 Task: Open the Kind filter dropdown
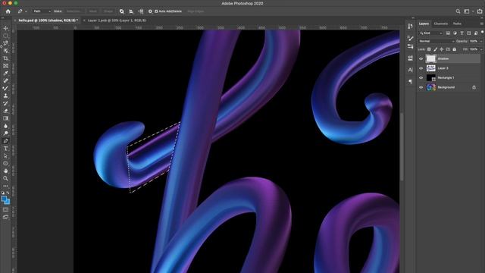click(431, 33)
